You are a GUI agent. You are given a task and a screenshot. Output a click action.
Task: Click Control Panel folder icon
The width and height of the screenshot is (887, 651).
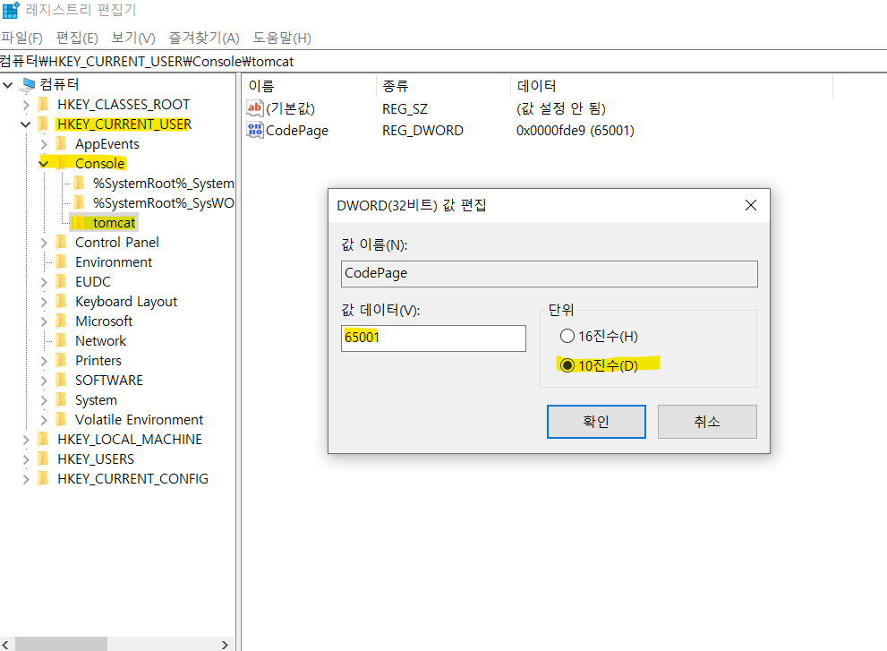pos(62,243)
